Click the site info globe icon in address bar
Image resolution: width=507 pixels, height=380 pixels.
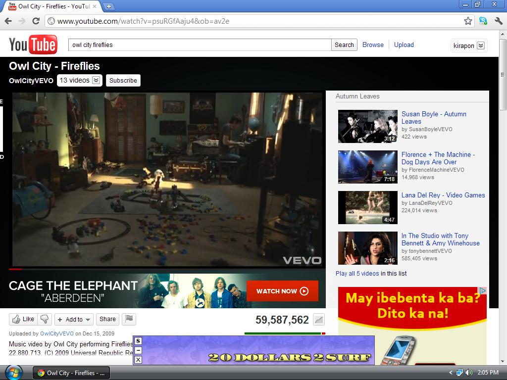(51, 21)
